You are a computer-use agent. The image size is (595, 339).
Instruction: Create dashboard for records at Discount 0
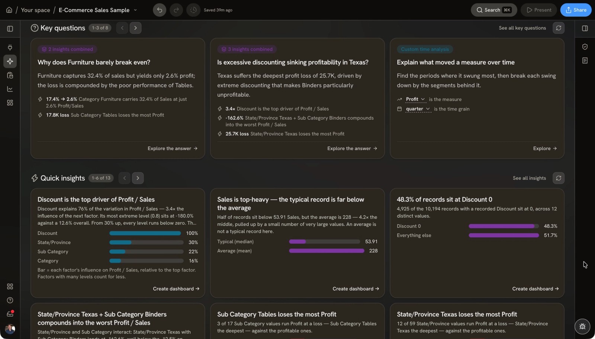click(535, 289)
